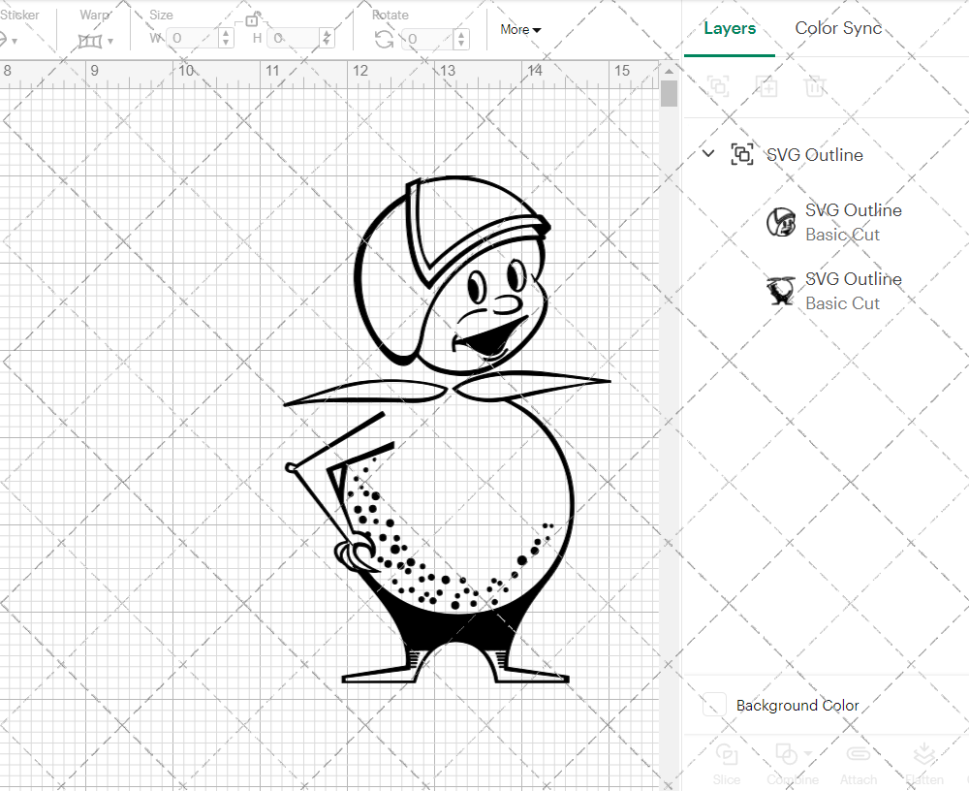Click the Flatten icon

point(924,755)
